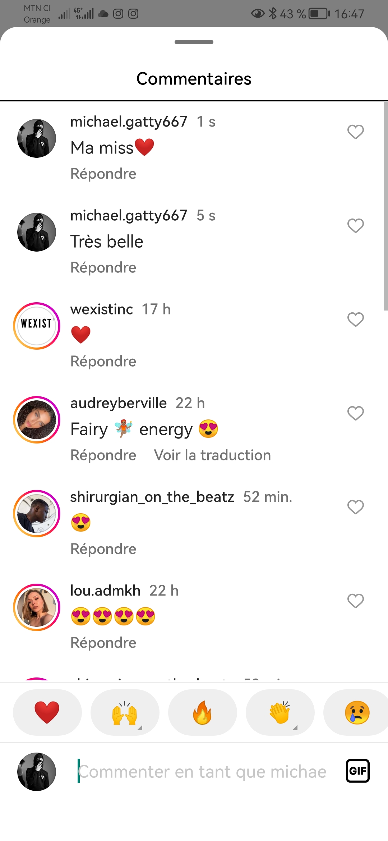The height and width of the screenshot is (841, 388).
Task: Tap heart on audreyberville's comment
Action: 355,413
